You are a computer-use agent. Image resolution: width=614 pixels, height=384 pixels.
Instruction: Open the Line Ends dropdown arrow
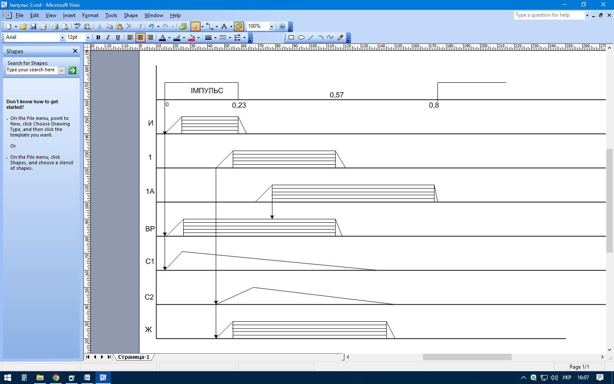pos(244,38)
